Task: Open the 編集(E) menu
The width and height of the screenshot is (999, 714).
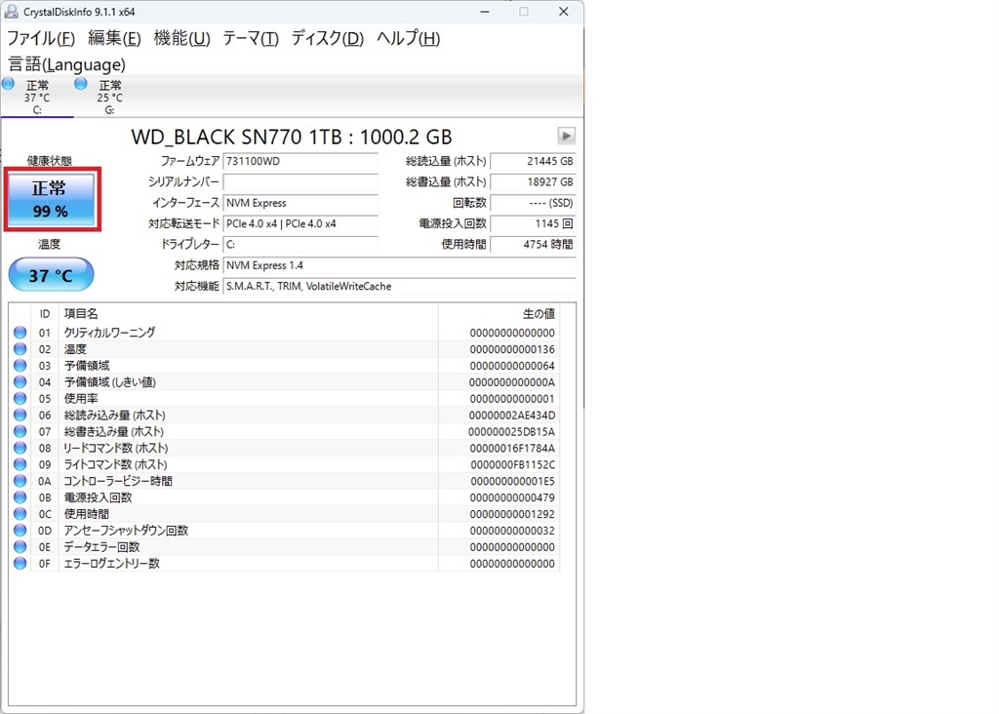Action: point(114,38)
